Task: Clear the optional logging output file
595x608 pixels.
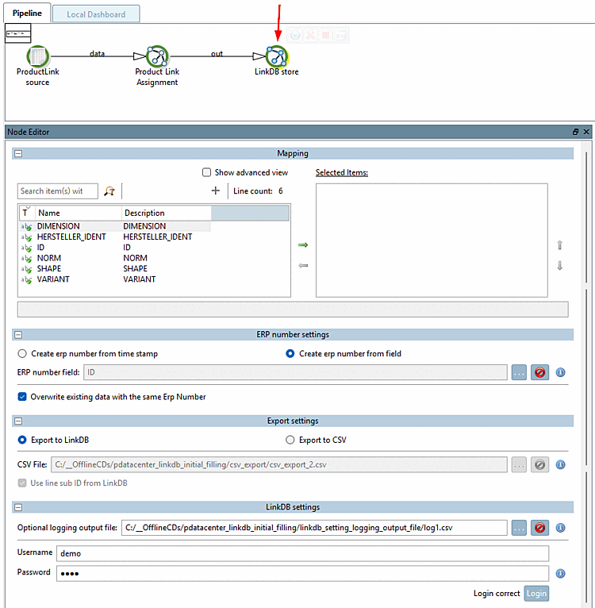Action: pyautogui.click(x=539, y=528)
